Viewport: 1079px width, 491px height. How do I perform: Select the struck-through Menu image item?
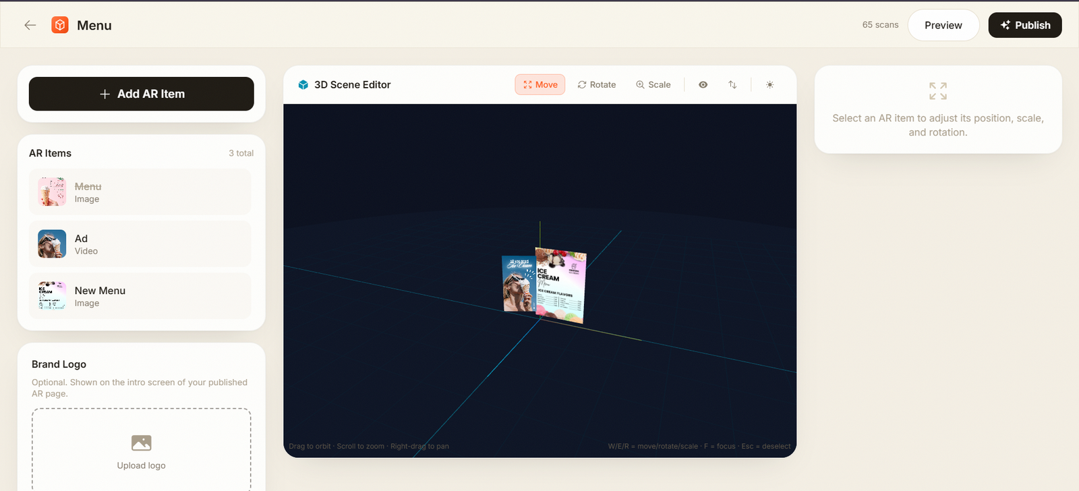tap(140, 192)
